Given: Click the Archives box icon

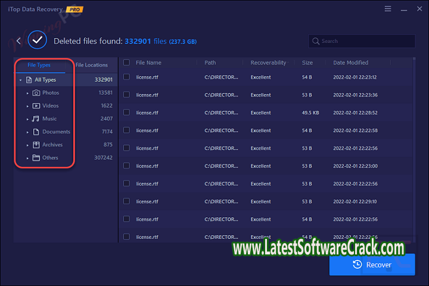Looking at the screenshot, I should (x=36, y=145).
